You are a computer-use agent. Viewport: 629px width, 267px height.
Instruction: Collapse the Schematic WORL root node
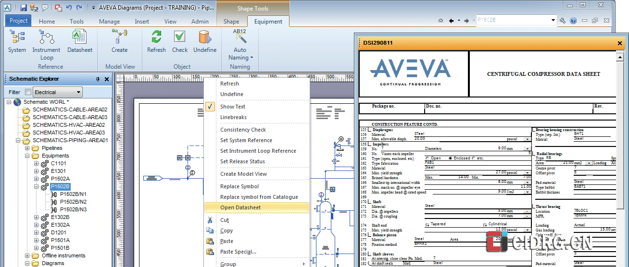pyautogui.click(x=9, y=102)
